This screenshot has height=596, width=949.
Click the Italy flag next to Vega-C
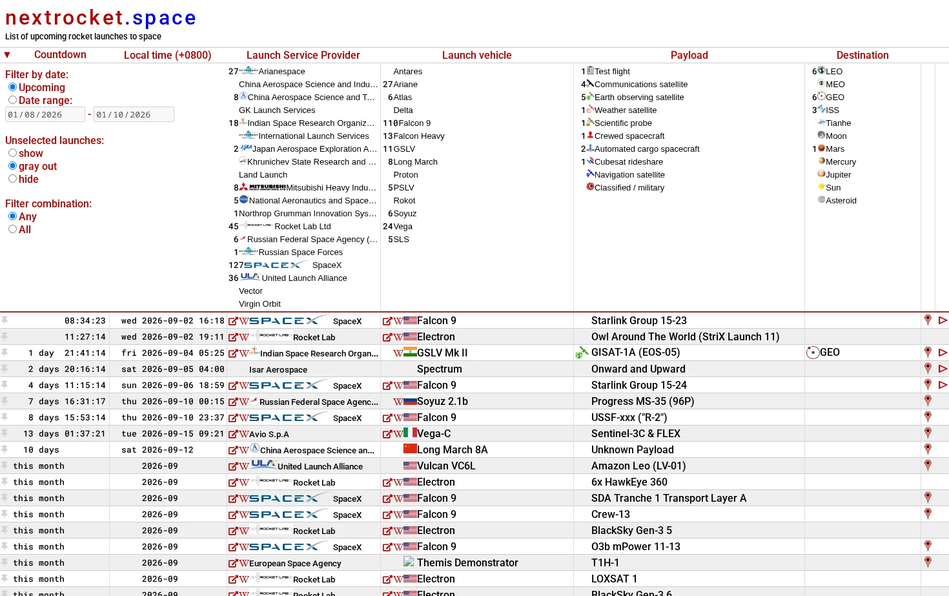410,433
